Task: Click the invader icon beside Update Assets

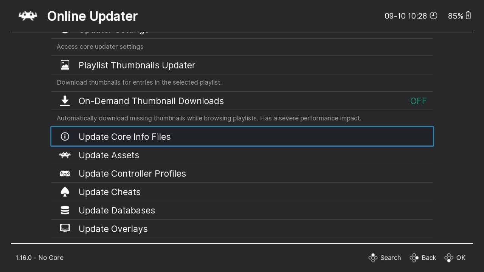Action: pyautogui.click(x=65, y=155)
